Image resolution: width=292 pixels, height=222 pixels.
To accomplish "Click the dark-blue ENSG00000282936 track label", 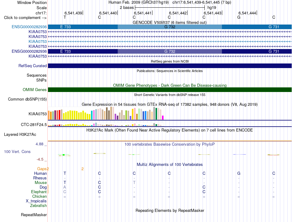I will click(29, 51).
